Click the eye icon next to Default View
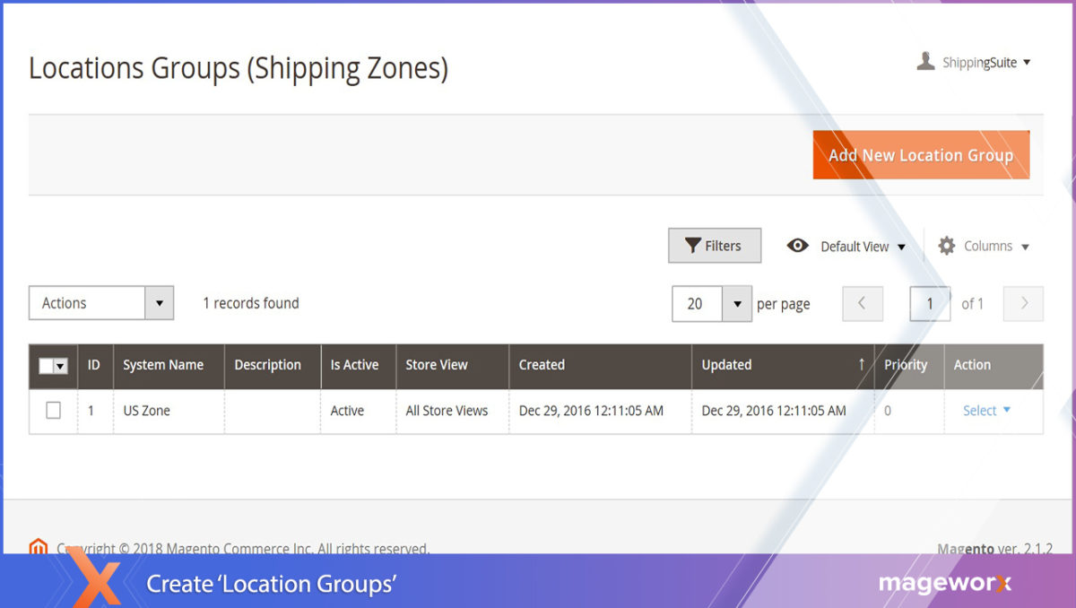 [x=798, y=245]
